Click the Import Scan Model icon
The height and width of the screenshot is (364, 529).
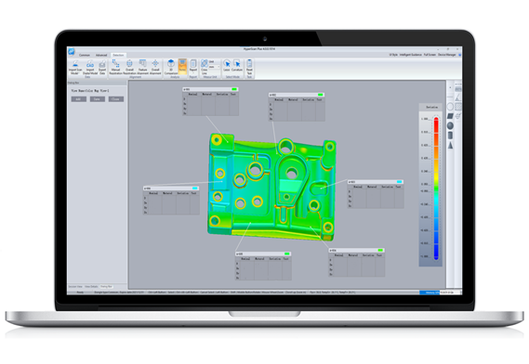click(x=75, y=64)
